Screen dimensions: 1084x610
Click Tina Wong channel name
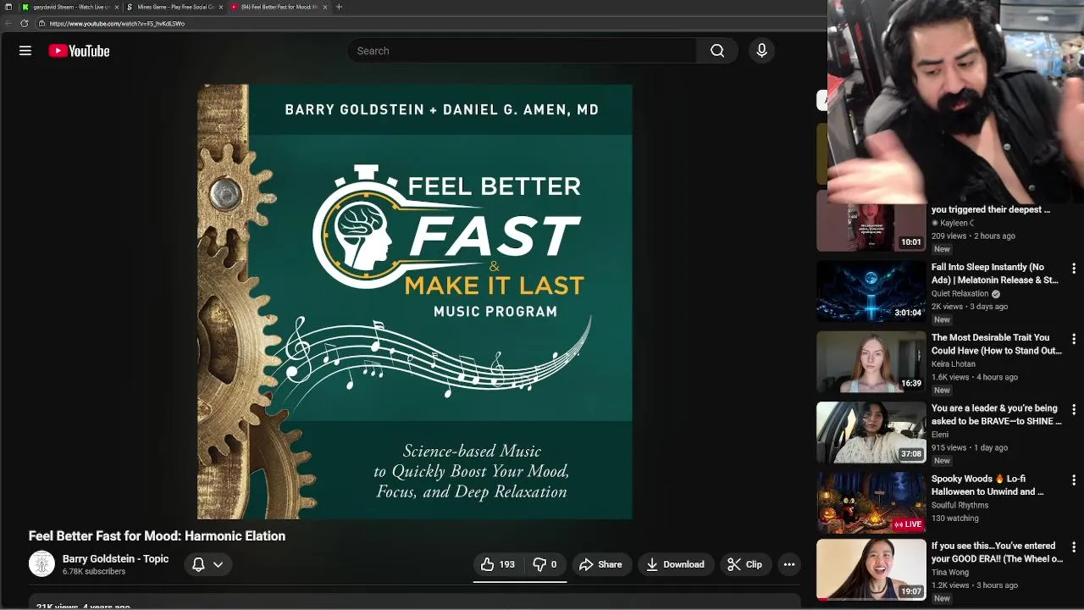point(949,572)
